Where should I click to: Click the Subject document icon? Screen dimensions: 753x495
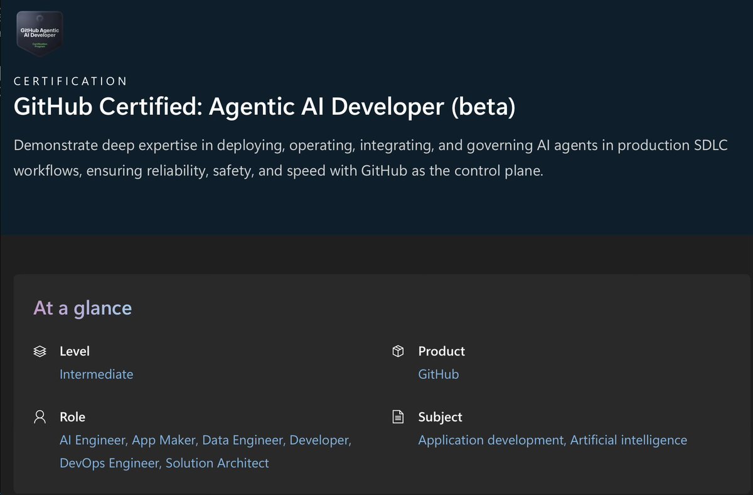point(397,417)
